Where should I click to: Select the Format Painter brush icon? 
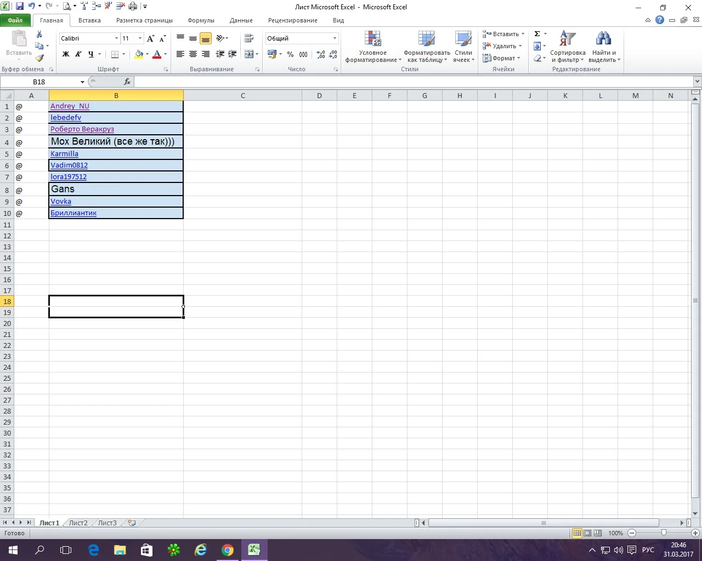39,58
